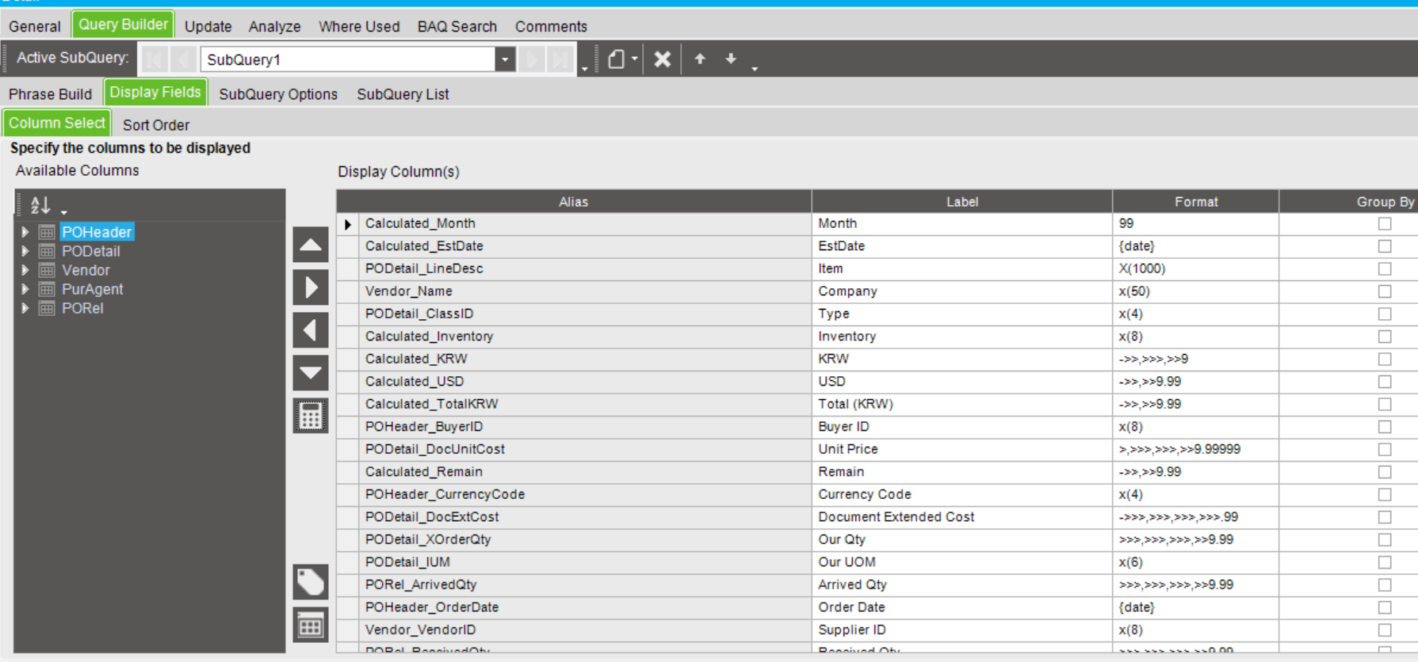This screenshot has height=662, width=1418.
Task: Select the POHeader table in Available Columns
Action: coord(97,232)
